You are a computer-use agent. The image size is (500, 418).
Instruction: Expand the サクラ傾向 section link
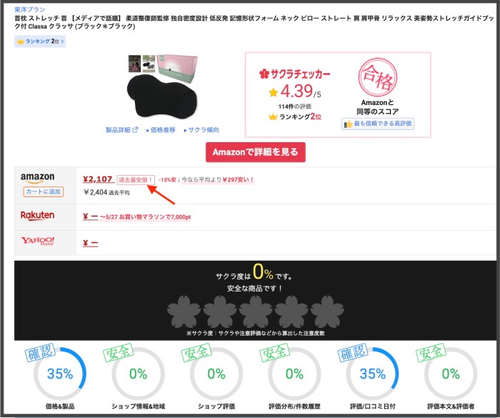pyautogui.click(x=201, y=130)
